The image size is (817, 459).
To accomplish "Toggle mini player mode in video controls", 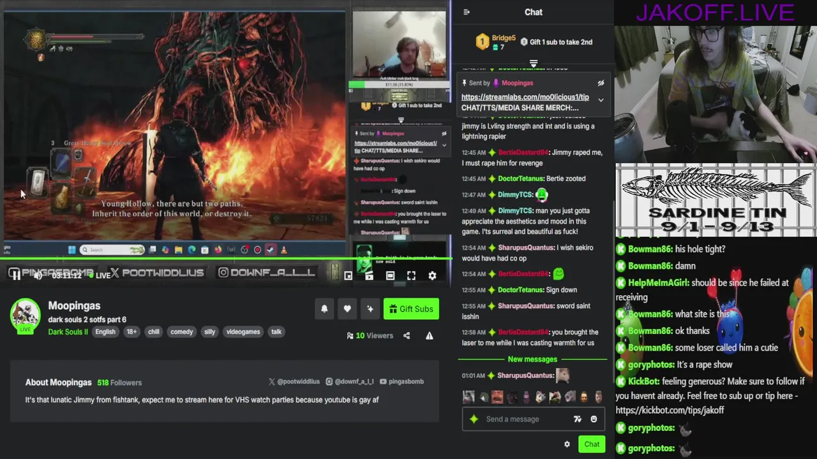I will pyautogui.click(x=348, y=275).
